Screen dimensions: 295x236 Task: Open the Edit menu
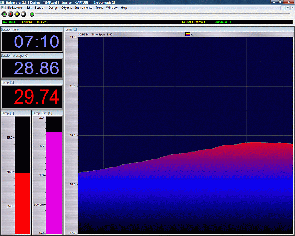pos(29,8)
